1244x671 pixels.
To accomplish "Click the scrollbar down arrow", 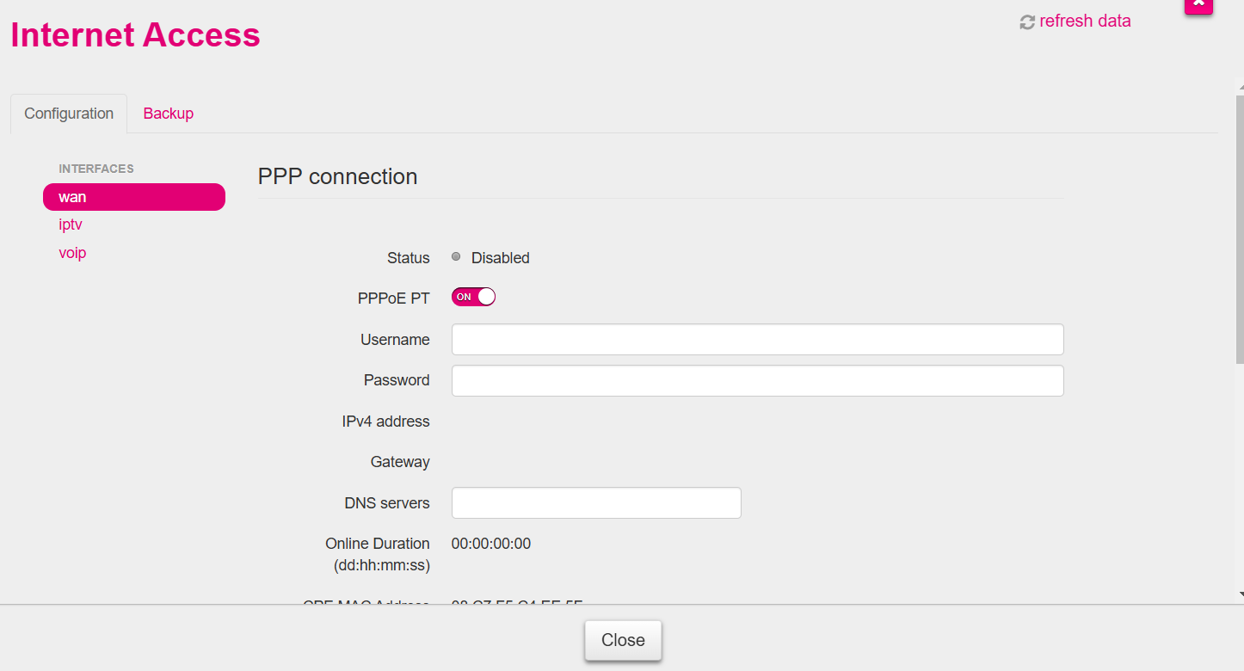I will [1240, 594].
